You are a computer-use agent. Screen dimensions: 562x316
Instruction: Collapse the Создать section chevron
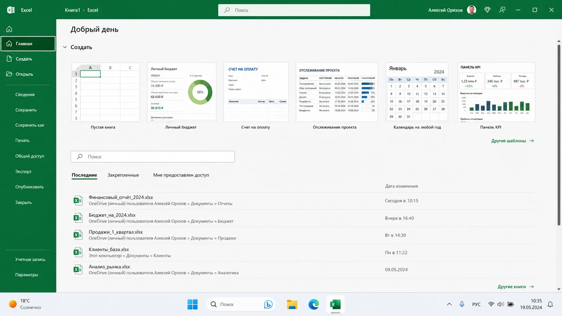(x=65, y=47)
